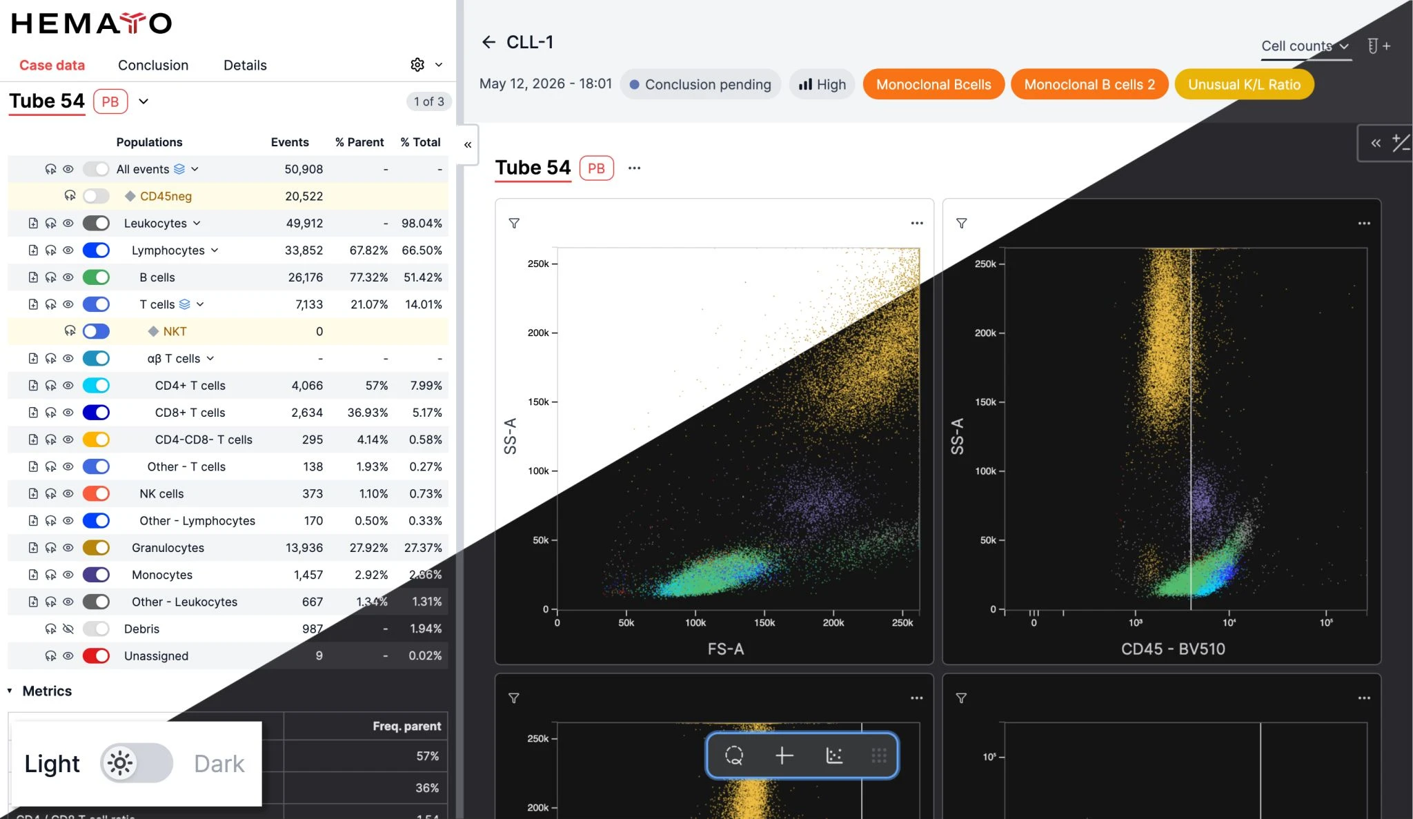Screen dimensions: 1413x819
Task: Click the gate-select icon on the NK cells row
Action: pos(50,494)
